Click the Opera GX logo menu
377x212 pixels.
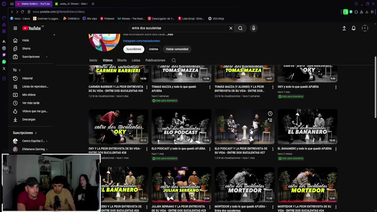pyautogui.click(x=4, y=4)
